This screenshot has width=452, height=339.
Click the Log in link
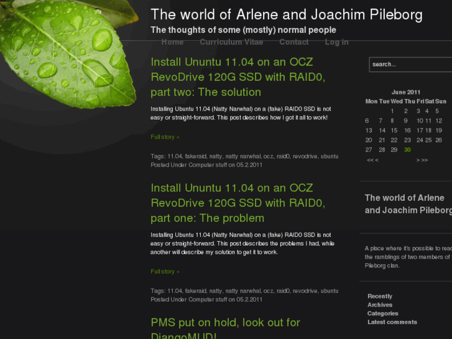pyautogui.click(x=337, y=42)
